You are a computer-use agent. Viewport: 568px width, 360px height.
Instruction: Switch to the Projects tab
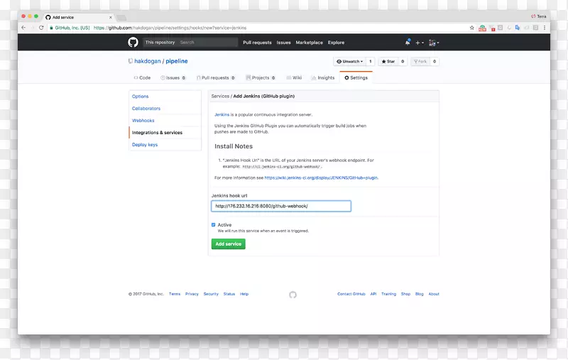(261, 78)
